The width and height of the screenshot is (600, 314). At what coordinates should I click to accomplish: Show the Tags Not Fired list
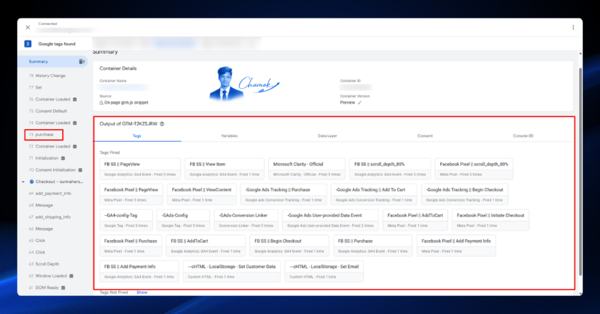(142, 292)
